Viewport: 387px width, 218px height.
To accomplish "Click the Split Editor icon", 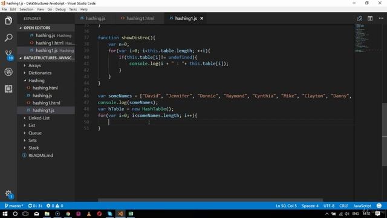I will 370,19.
